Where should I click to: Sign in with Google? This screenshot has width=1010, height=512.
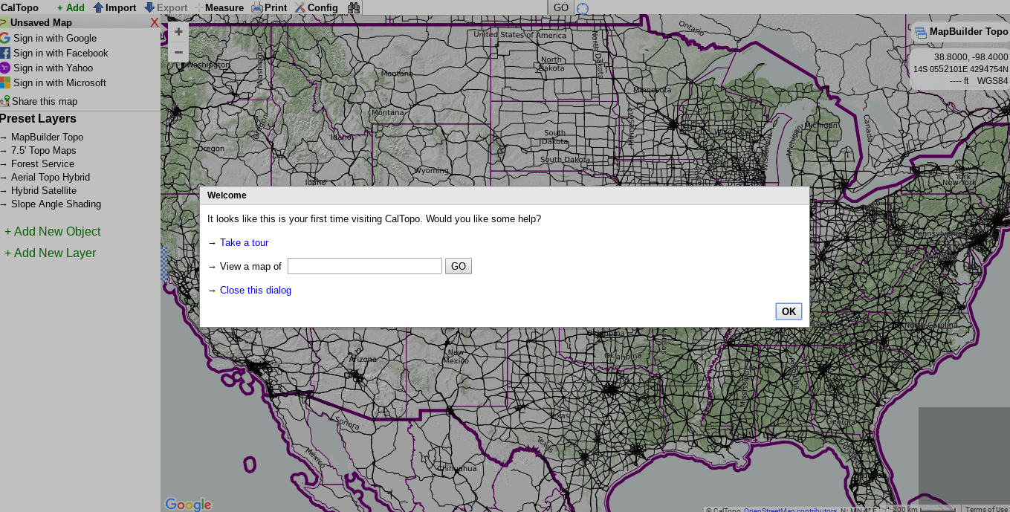[54, 38]
